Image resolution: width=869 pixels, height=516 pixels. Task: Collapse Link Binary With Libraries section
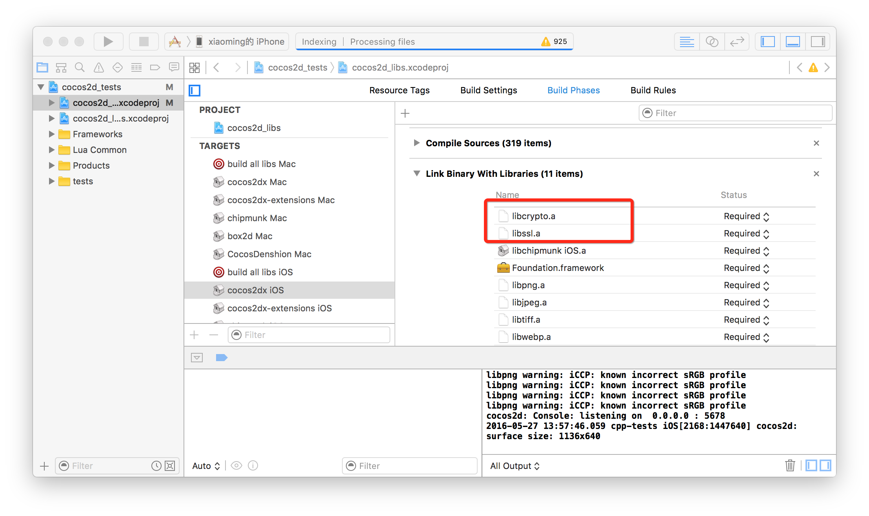[x=417, y=174]
